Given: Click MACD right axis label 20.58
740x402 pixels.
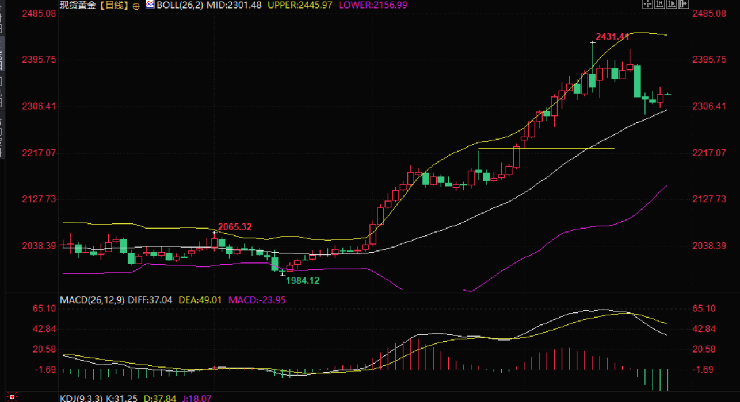Looking at the screenshot, I should click(x=704, y=349).
